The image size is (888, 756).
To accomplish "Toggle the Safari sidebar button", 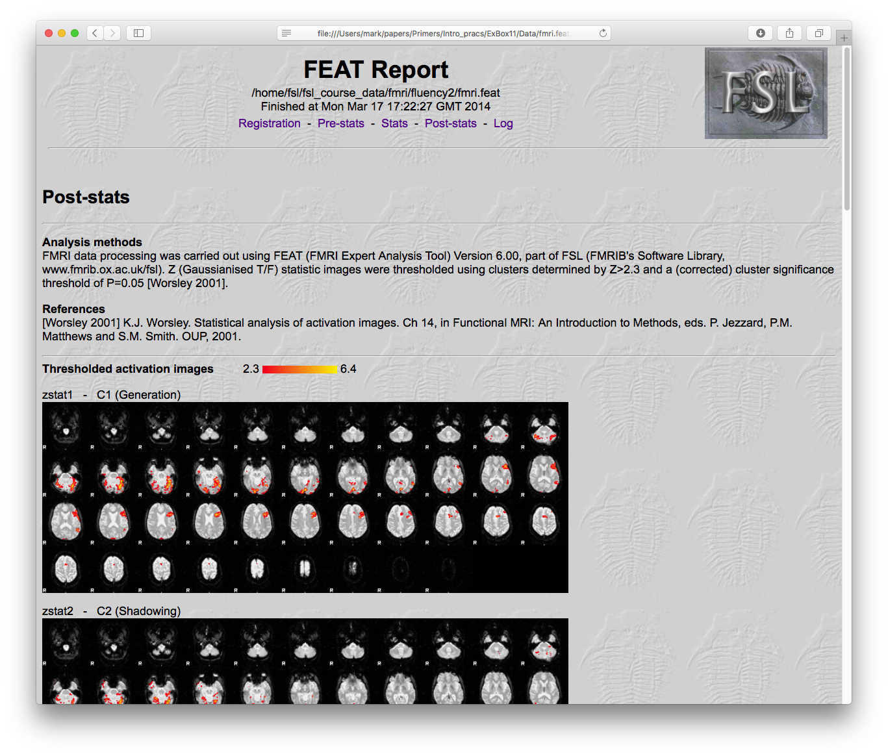I will click(x=138, y=33).
